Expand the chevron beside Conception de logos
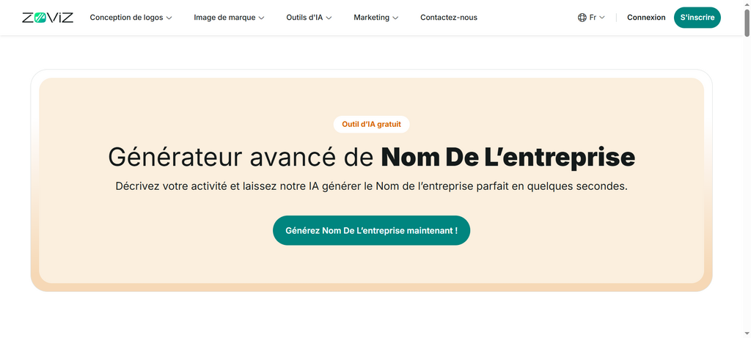 tap(169, 18)
